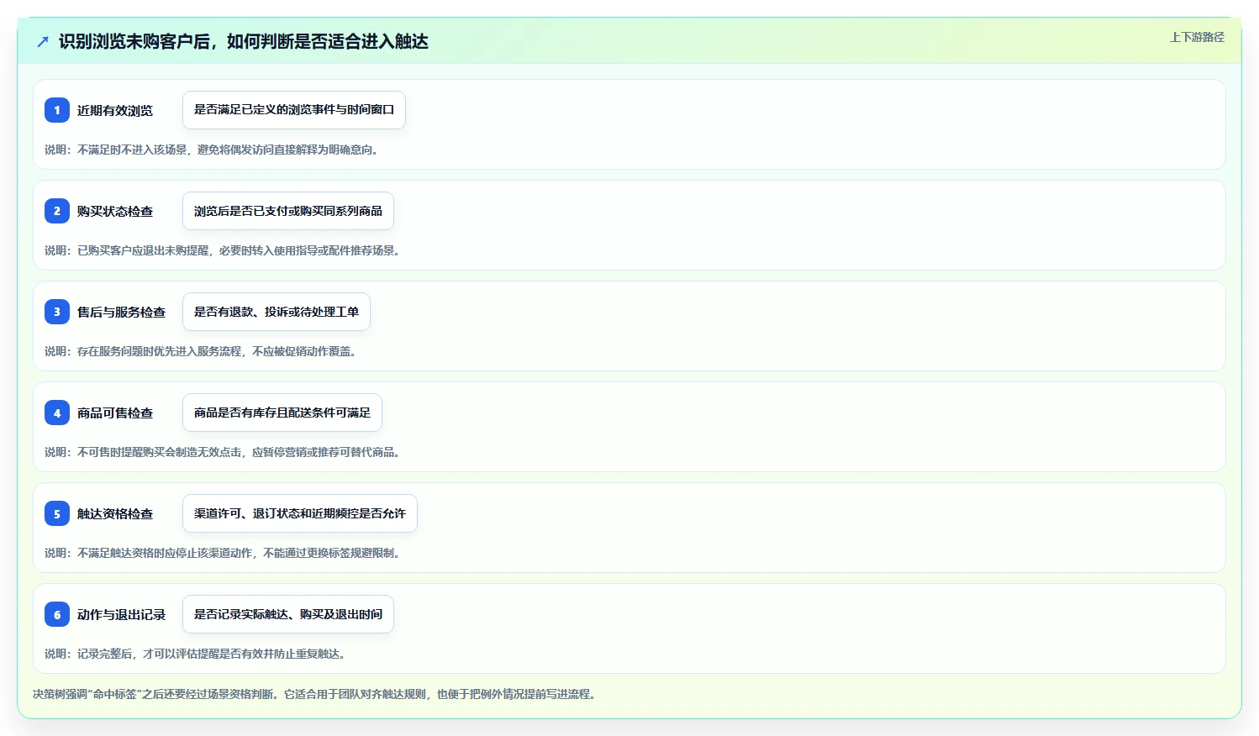The image size is (1259, 736).
Task: Select step badge number 3
Action: coord(57,312)
